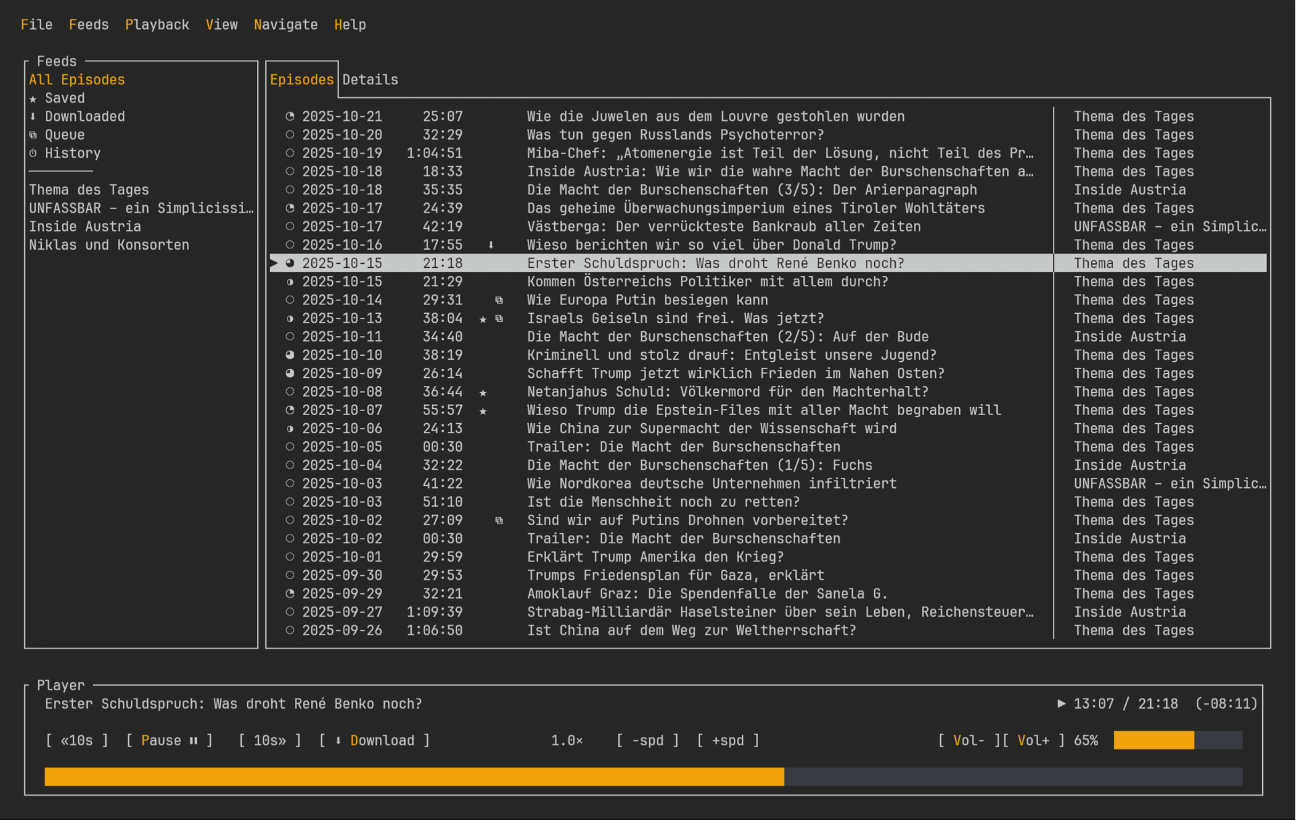Open the Playback menu
Image resolution: width=1296 pixels, height=820 pixels.
pyautogui.click(x=157, y=24)
